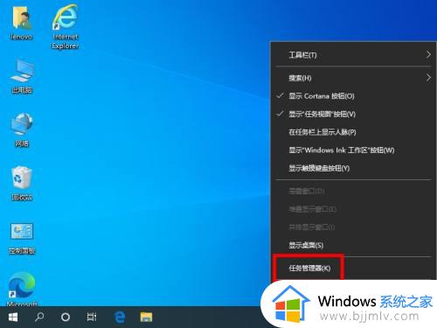The image size is (437, 328).
Task: Launch Cortana from the taskbar circle
Action: pyautogui.click(x=66, y=317)
